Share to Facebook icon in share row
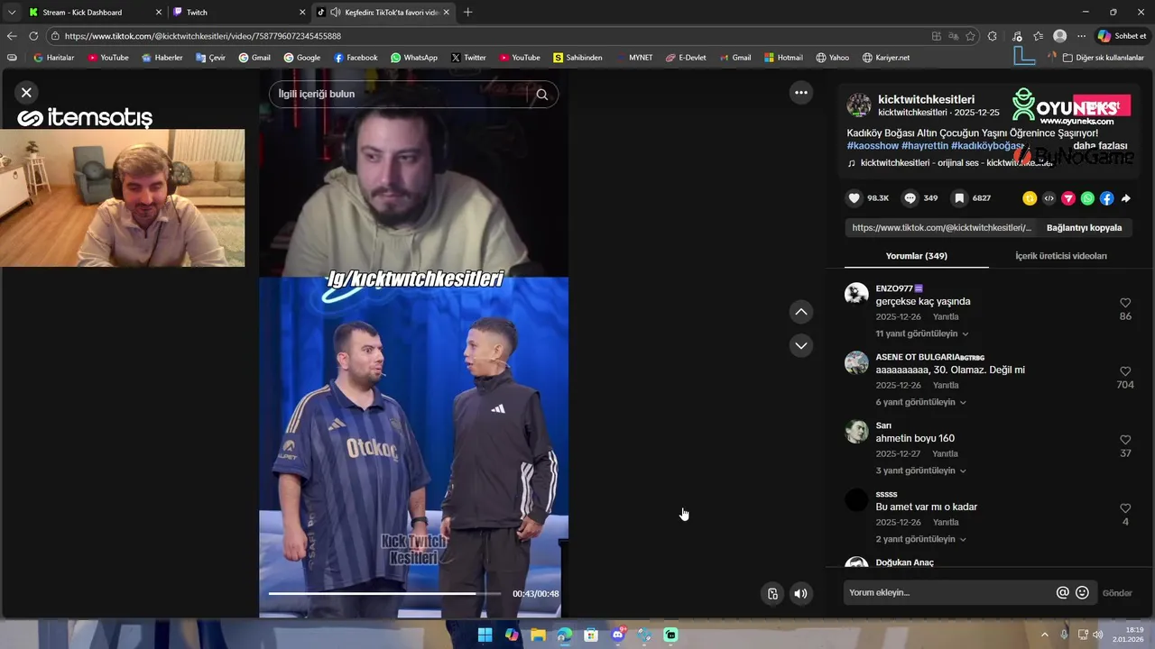The image size is (1155, 649). point(1106,198)
